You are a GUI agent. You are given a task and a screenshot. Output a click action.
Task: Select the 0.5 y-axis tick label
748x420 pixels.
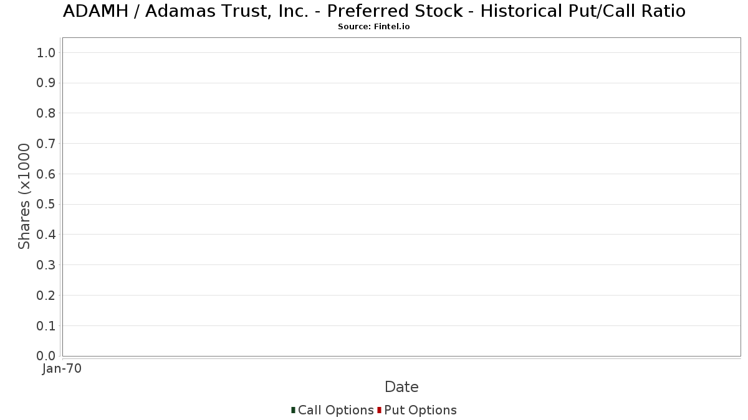(x=46, y=205)
